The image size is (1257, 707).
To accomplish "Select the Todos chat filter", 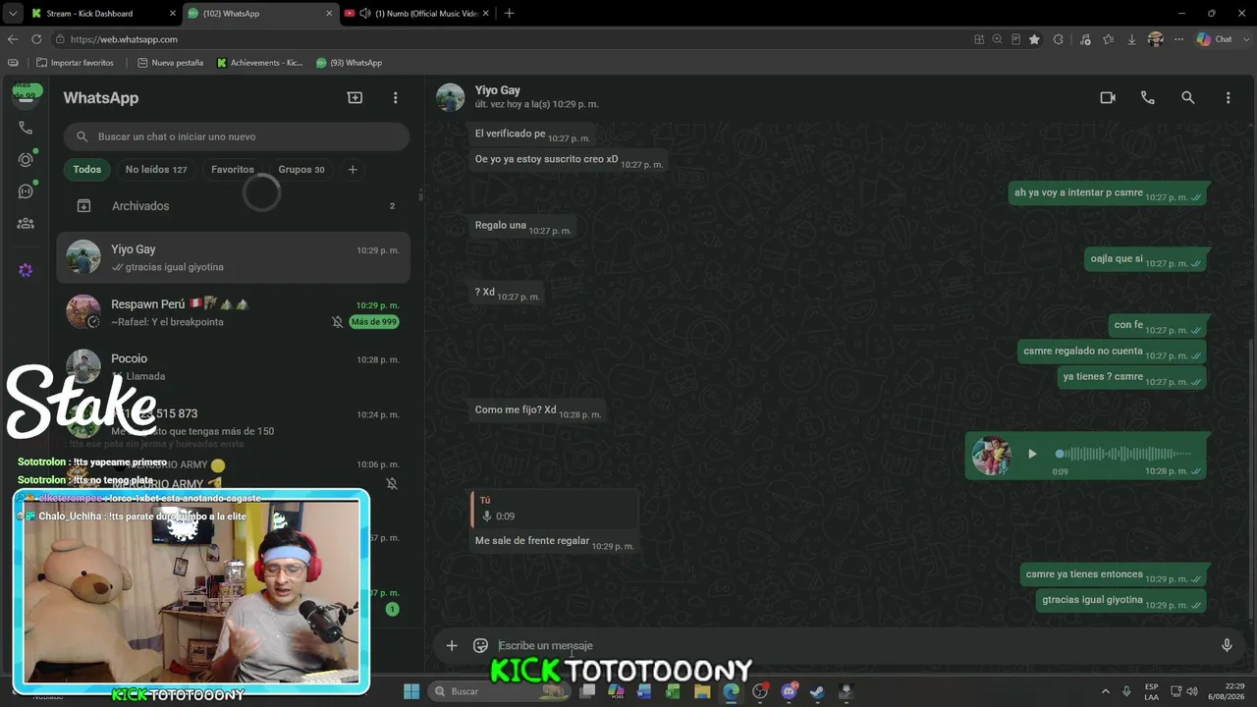I will [86, 170].
